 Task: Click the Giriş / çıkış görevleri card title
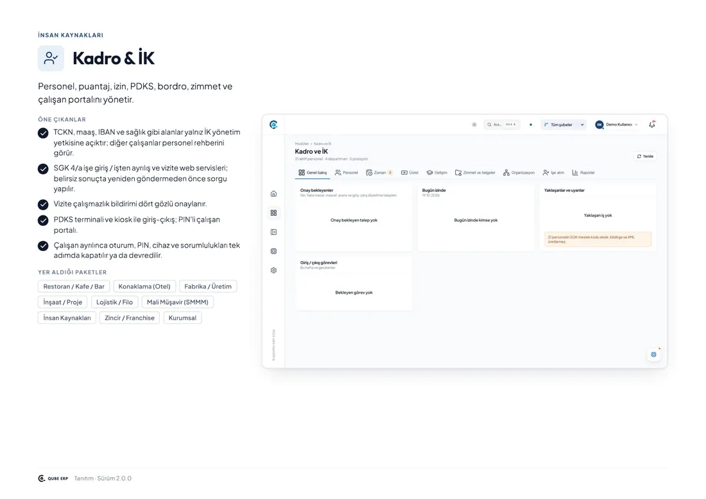[318, 263]
